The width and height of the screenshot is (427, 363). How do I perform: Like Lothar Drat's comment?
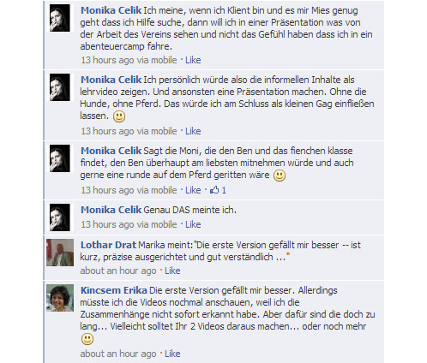(172, 271)
